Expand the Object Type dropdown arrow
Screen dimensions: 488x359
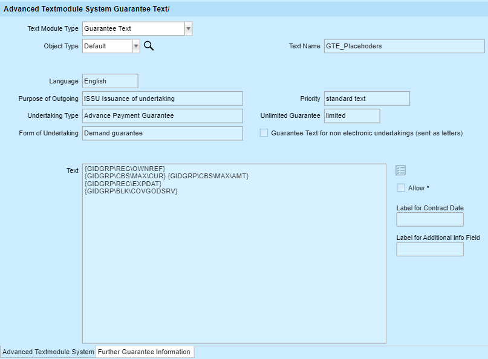[x=136, y=46]
